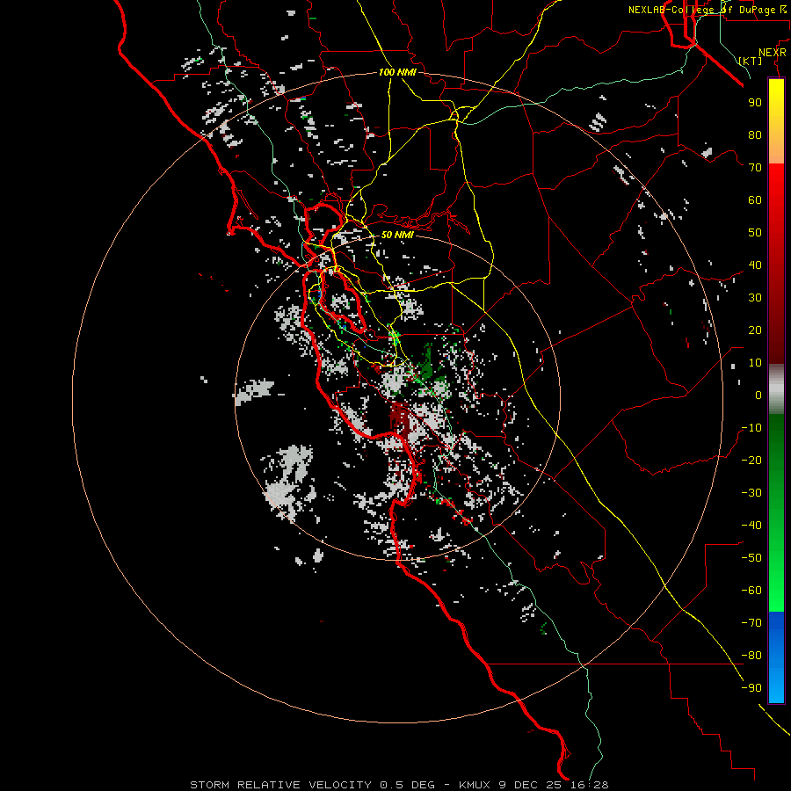Image resolution: width=791 pixels, height=791 pixels.
Task: Pick the -50 value on velocity scale
Action: coord(751,558)
